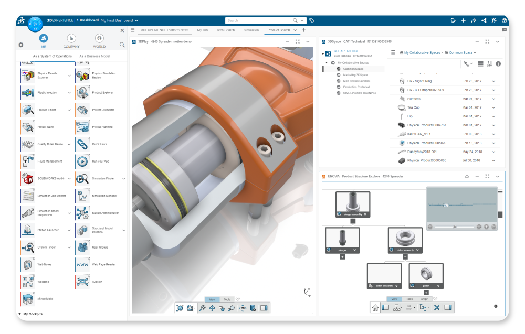Open the INDYCAR_V1.1 item
The width and height of the screenshot is (525, 334).
(419, 134)
